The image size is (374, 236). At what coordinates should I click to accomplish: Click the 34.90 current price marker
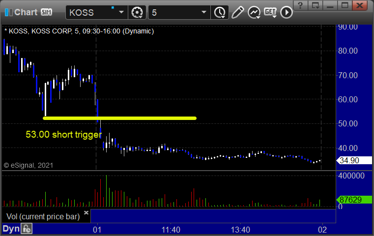point(354,160)
